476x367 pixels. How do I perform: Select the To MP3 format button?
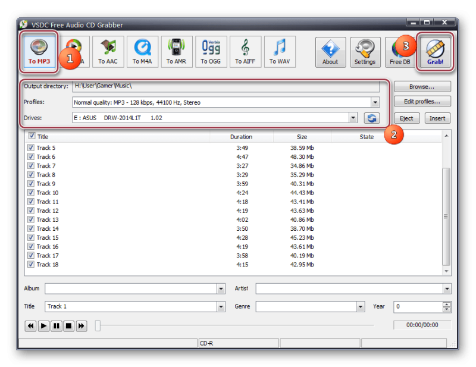click(x=39, y=52)
